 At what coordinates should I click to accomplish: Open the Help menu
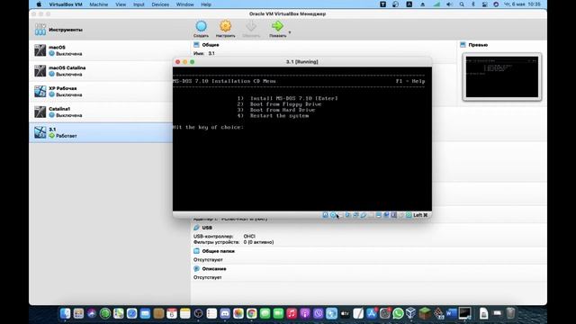click(206, 4)
